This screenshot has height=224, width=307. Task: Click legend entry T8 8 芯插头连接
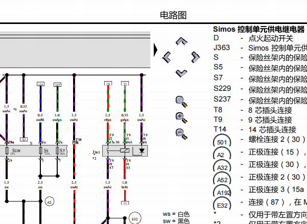coord(252,110)
